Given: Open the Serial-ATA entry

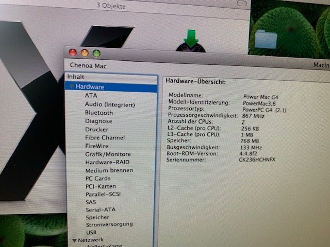Looking at the screenshot, I should (101, 209).
